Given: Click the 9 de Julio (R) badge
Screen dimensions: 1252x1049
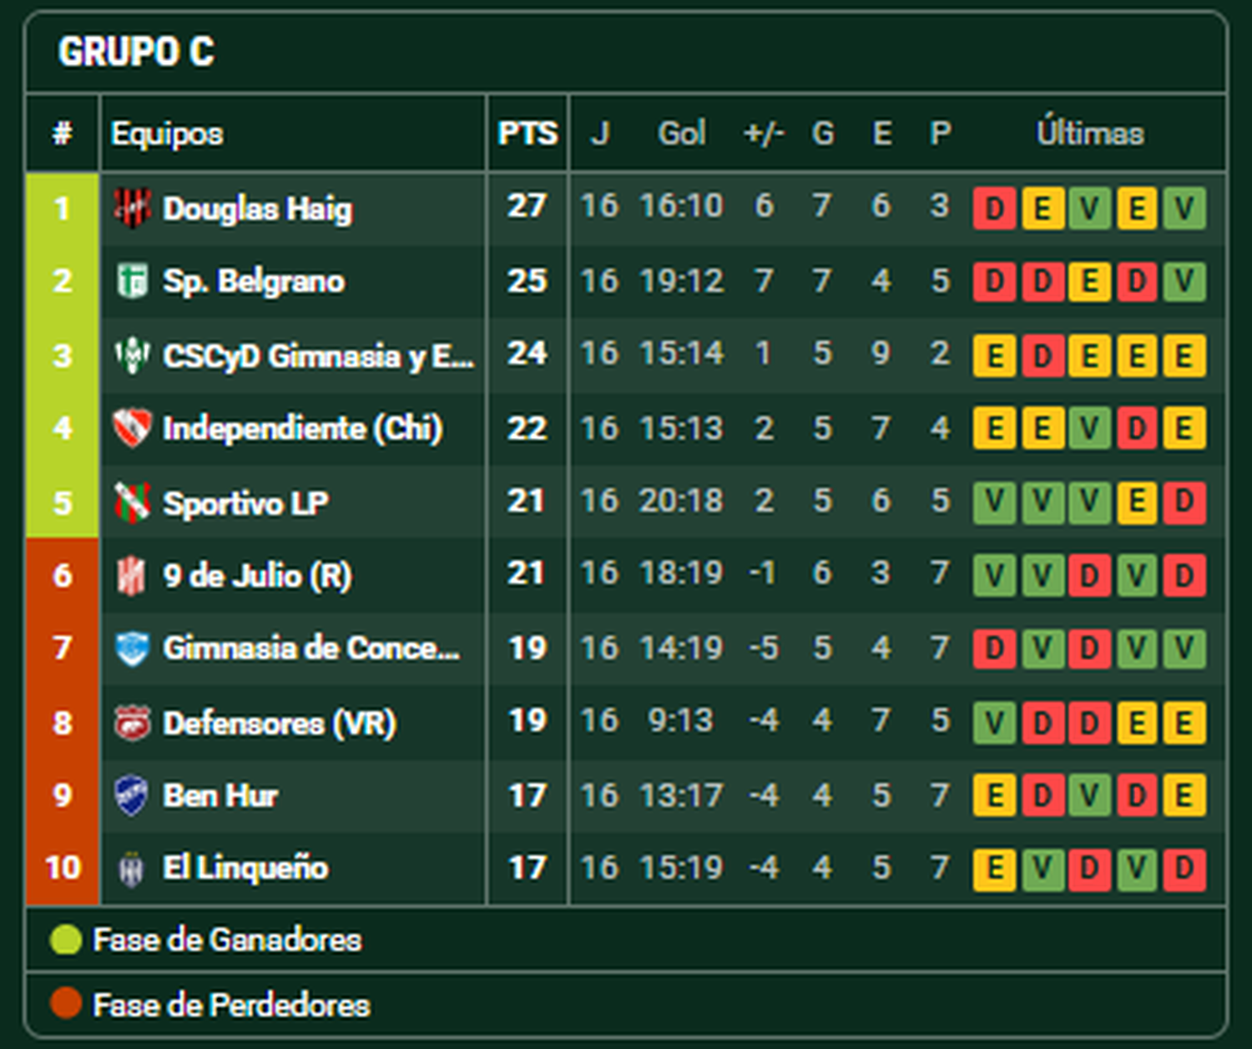Looking at the screenshot, I should (x=132, y=575).
